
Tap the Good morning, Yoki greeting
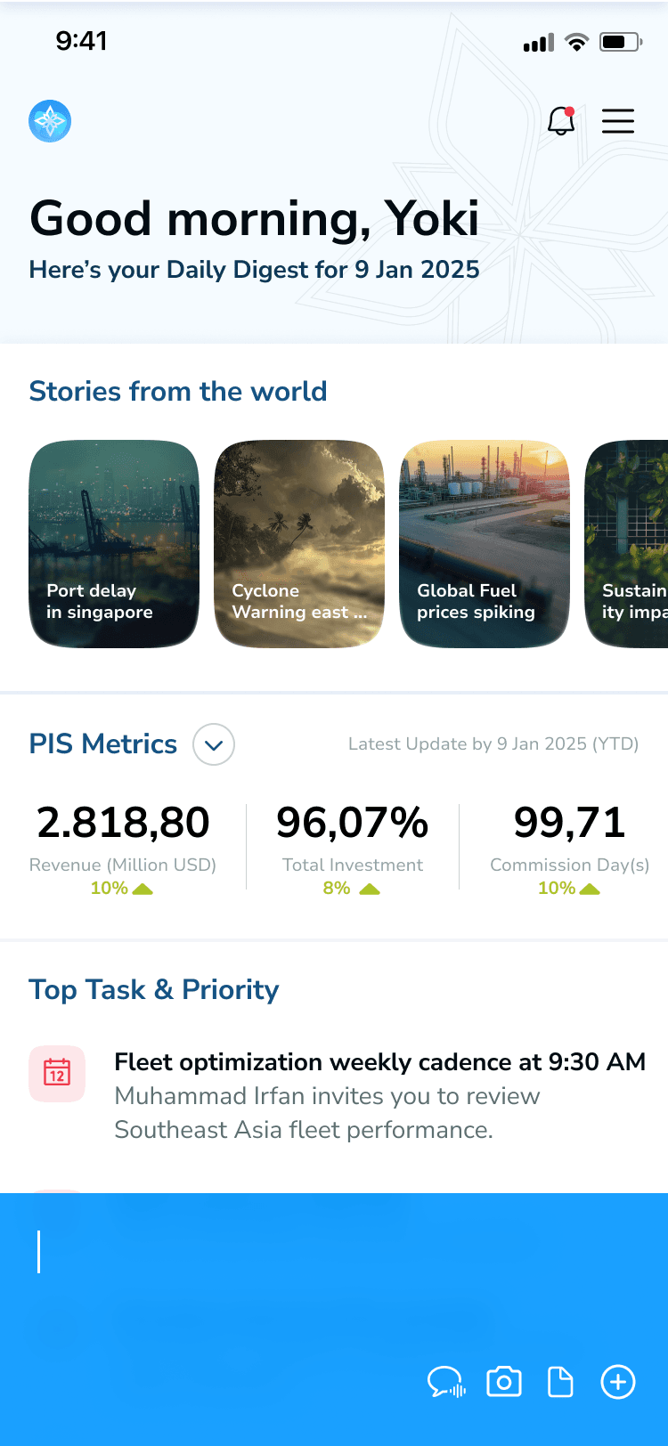[x=255, y=218]
